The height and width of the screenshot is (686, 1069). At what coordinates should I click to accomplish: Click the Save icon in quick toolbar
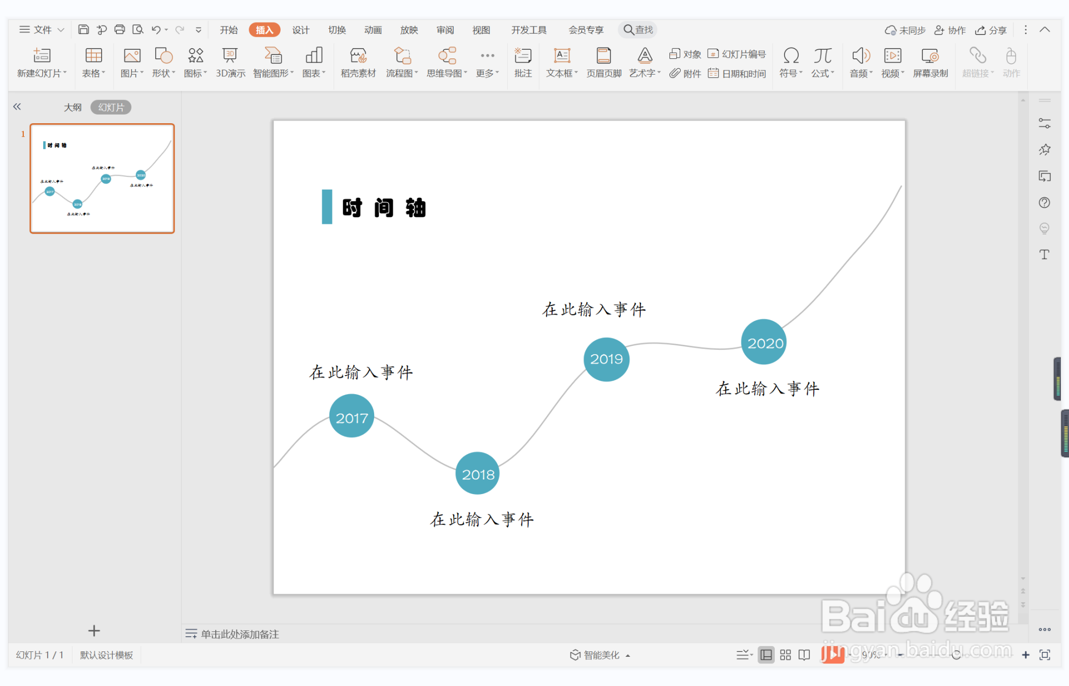pos(83,30)
